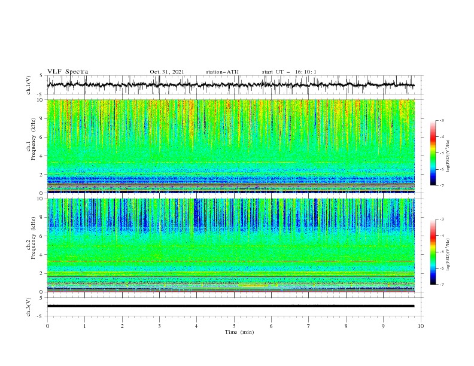474x366 pixels.
Task: Click the ch.3 flat voltage trace
Action: (231, 306)
